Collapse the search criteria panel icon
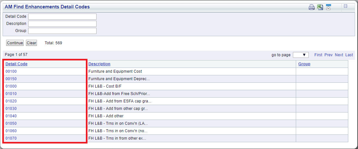This screenshot has width=358, height=149. pyautogui.click(x=328, y=7)
